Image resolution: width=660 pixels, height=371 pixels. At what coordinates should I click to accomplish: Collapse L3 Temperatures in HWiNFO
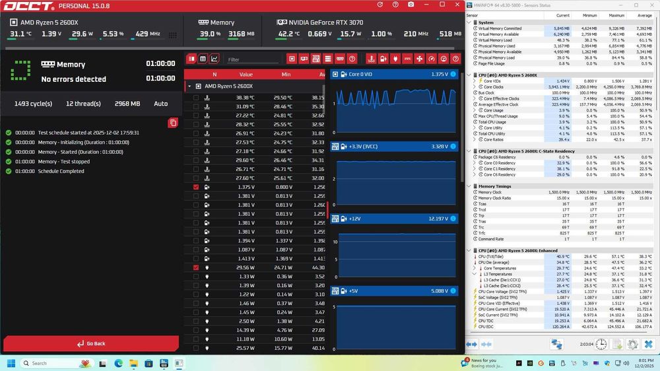pos(475,274)
